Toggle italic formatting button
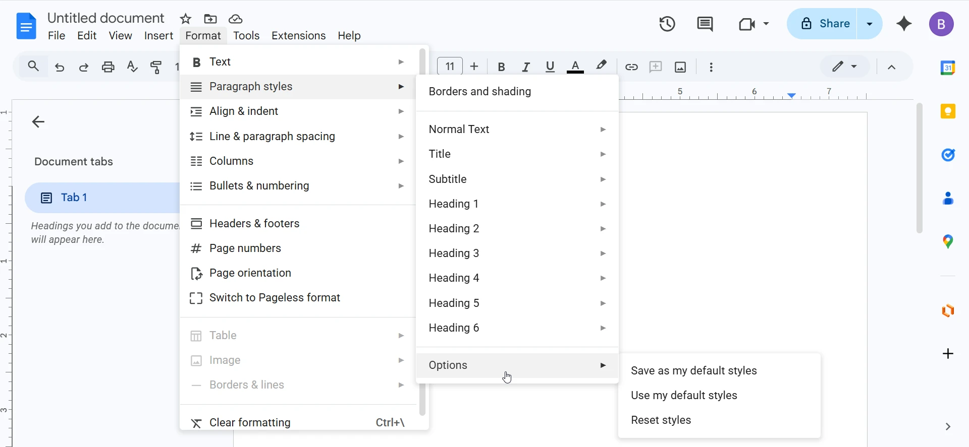The width and height of the screenshot is (969, 447). click(526, 67)
